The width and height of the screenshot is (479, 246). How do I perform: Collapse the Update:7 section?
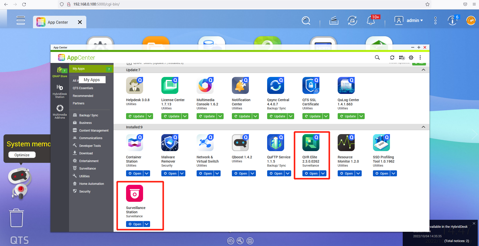(423, 70)
